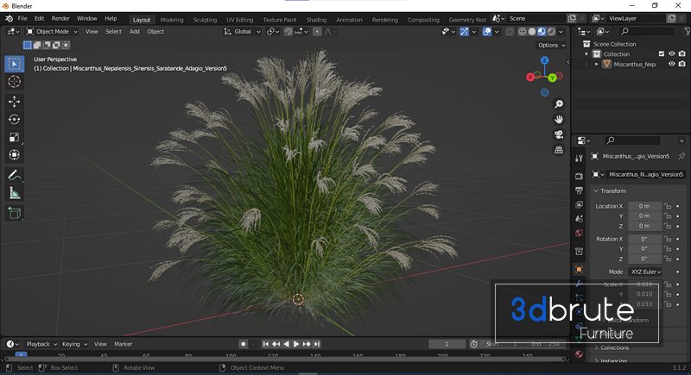Toggle Miscanthus object eye visibility
The height and width of the screenshot is (375, 691).
[672, 64]
